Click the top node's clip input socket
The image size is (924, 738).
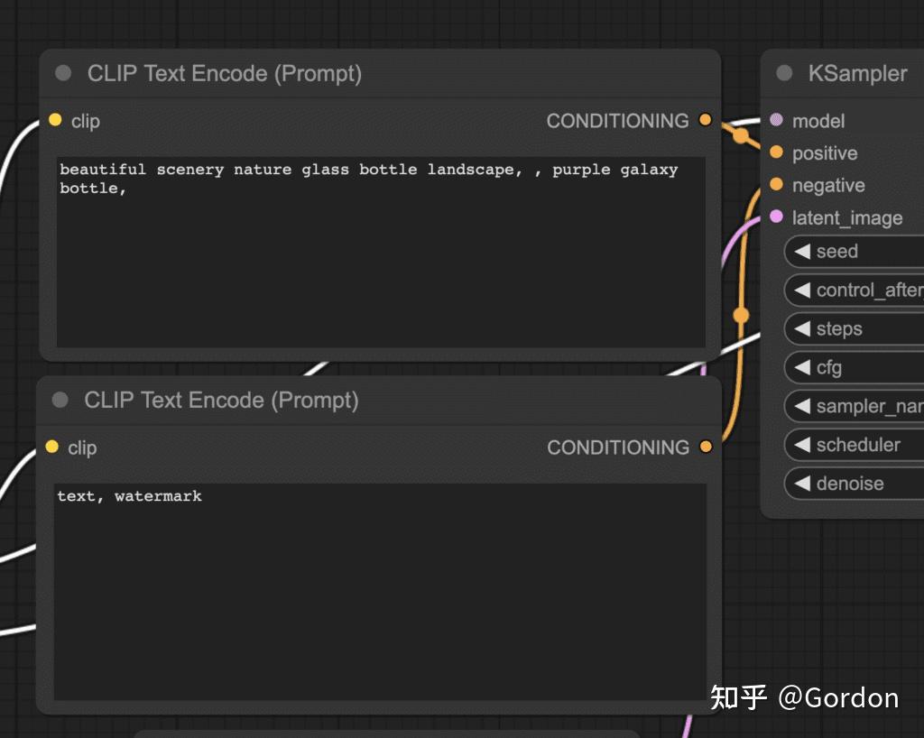point(55,120)
